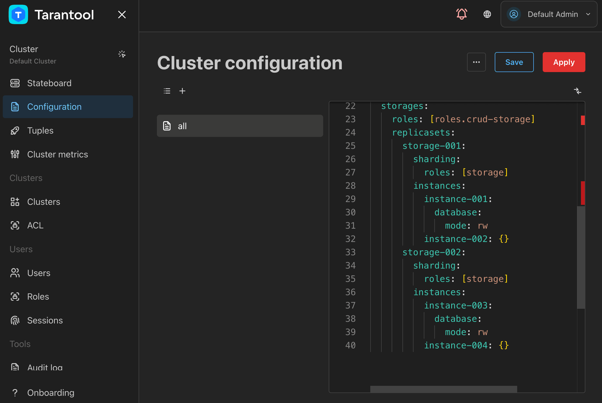Click the Clusters grid-plus icon
The height and width of the screenshot is (403, 602).
(x=15, y=202)
